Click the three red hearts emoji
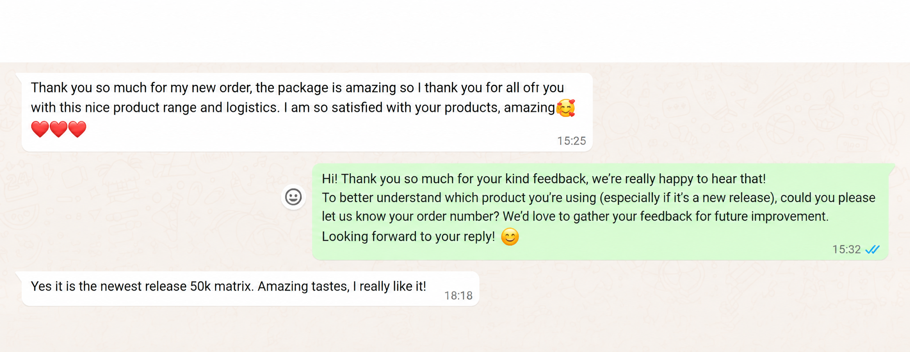This screenshot has height=352, width=910. tap(59, 129)
